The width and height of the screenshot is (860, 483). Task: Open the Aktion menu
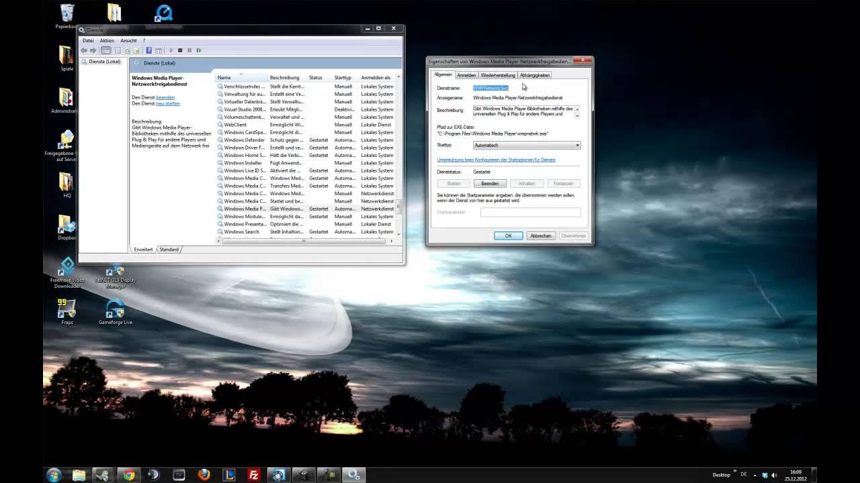(107, 40)
